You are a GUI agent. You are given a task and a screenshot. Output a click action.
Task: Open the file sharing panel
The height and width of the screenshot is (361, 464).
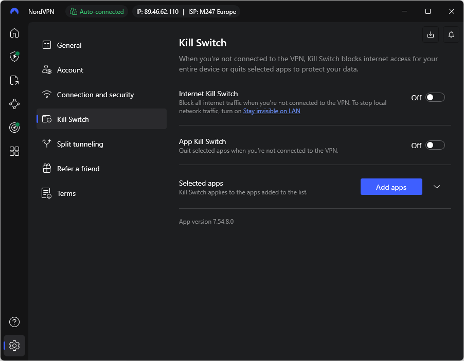[14, 80]
